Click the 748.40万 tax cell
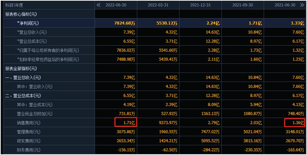This screenshot has width=307, height=155. click(295, 114)
